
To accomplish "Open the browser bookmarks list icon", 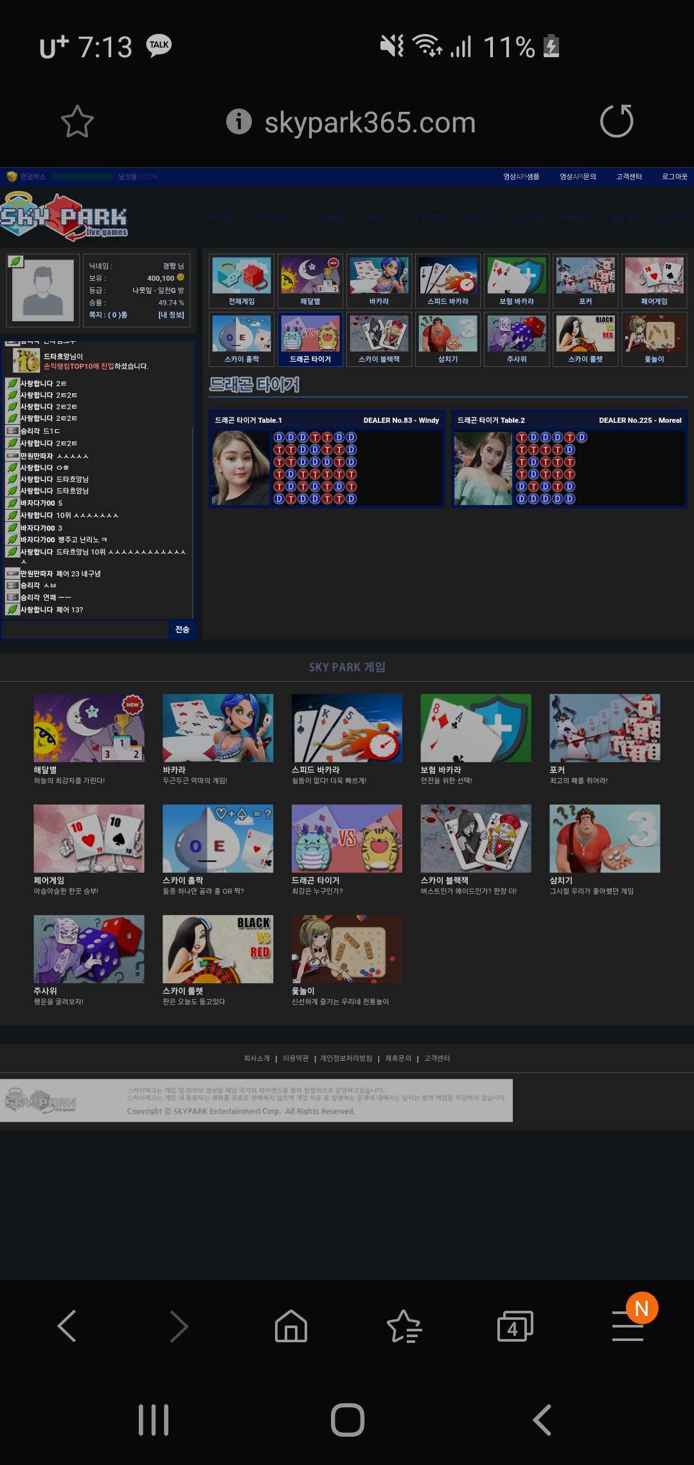I will (404, 1326).
